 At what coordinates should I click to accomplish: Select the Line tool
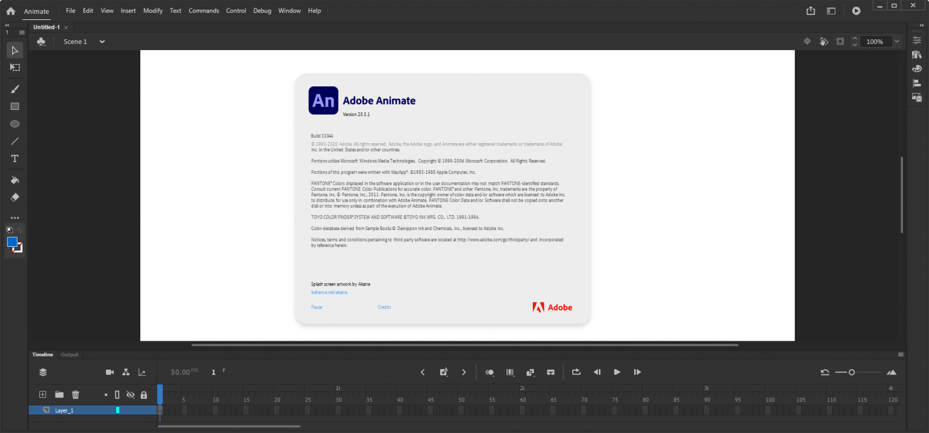coord(15,141)
